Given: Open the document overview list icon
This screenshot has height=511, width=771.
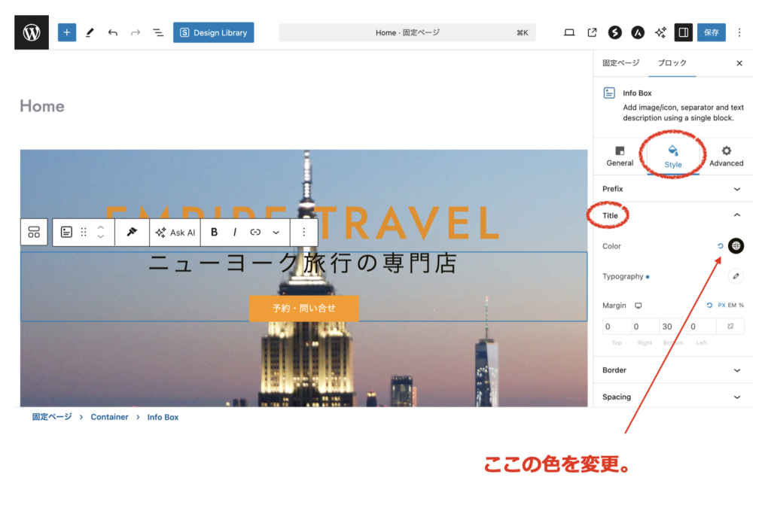Looking at the screenshot, I should point(158,32).
